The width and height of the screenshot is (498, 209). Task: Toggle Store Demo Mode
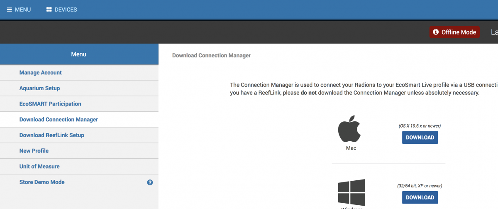[42, 182]
